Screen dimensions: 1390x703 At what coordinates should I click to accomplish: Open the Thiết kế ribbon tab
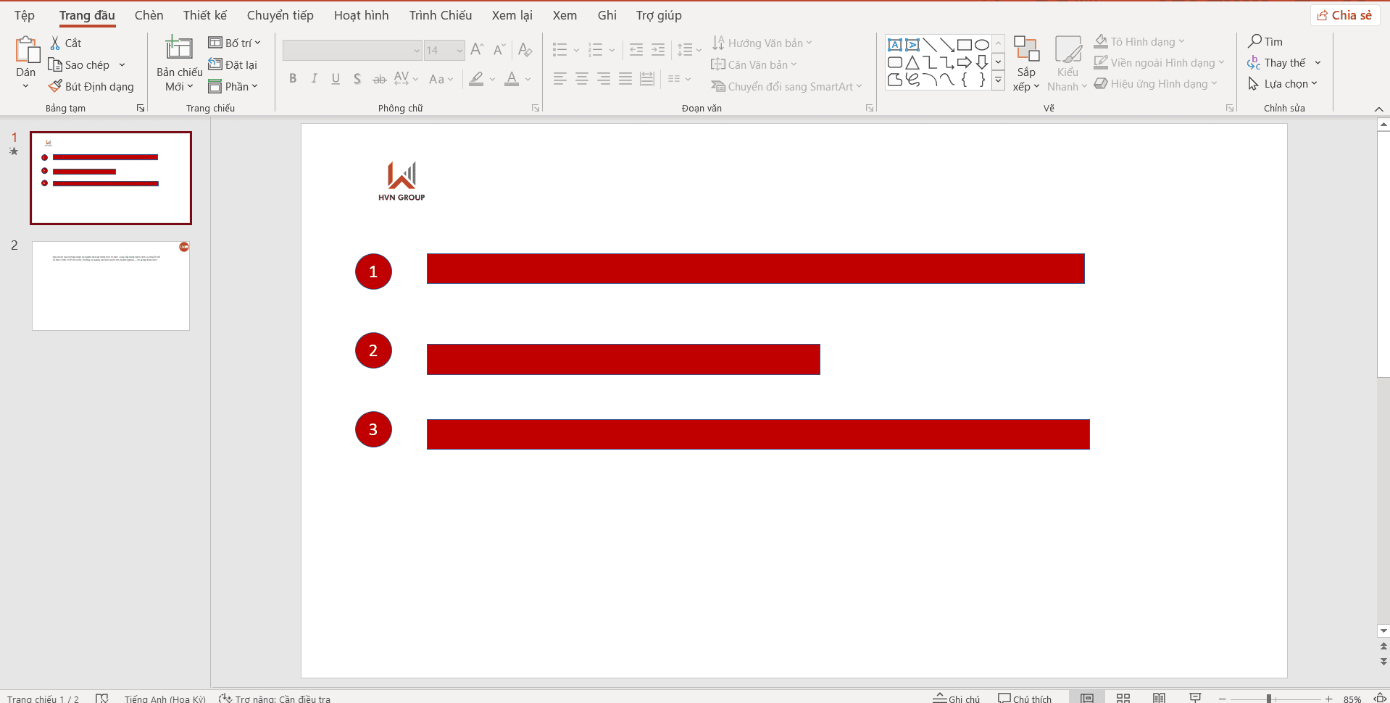[204, 14]
